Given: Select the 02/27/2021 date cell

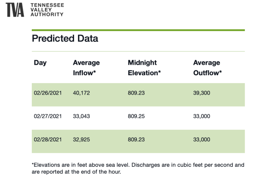Looking at the screenshot, I should [49, 117].
